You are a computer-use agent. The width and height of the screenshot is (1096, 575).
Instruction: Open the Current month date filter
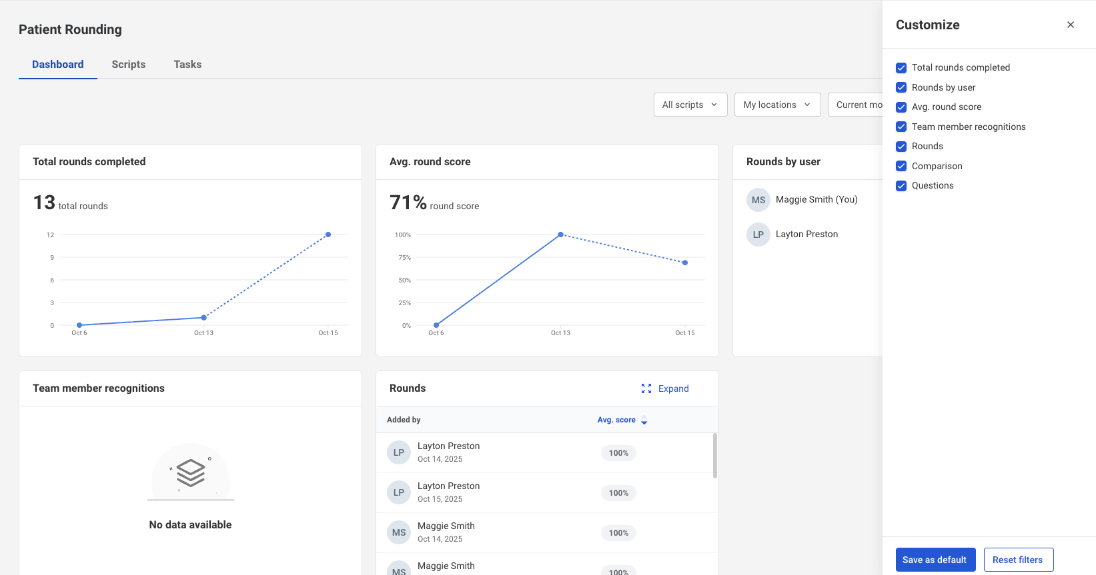(x=858, y=105)
